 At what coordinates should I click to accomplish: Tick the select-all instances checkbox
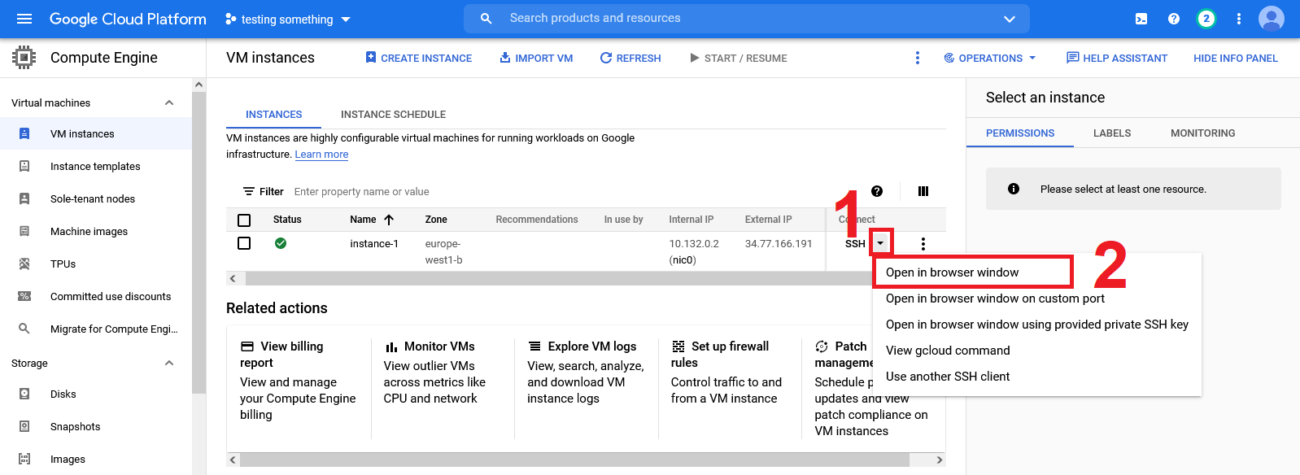tap(244, 220)
